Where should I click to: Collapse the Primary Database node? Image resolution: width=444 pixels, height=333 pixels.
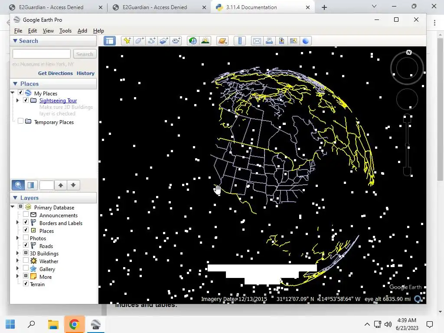click(13, 207)
